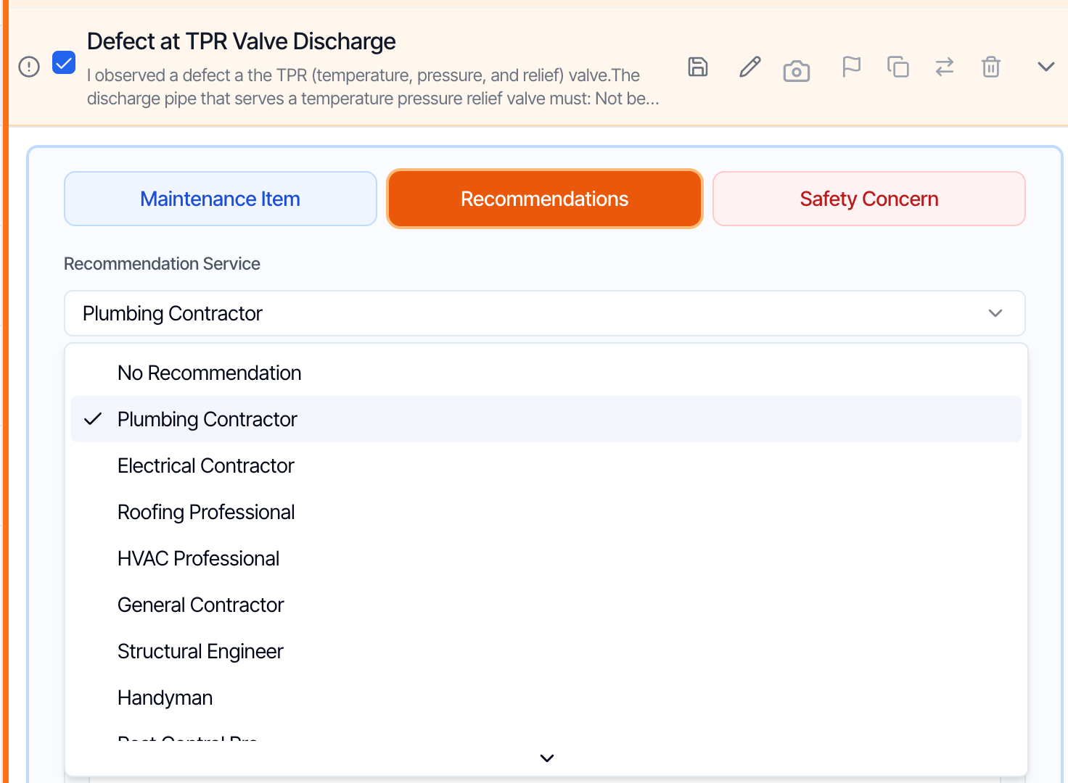Image resolution: width=1068 pixels, height=783 pixels.
Task: Edit the defect with the pencil icon
Action: (750, 67)
